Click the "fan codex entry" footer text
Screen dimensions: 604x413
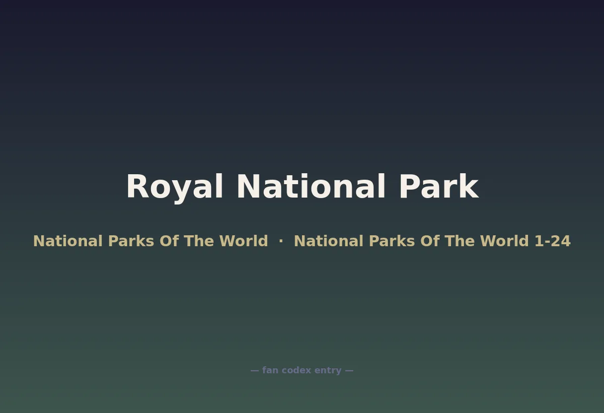[302, 370]
